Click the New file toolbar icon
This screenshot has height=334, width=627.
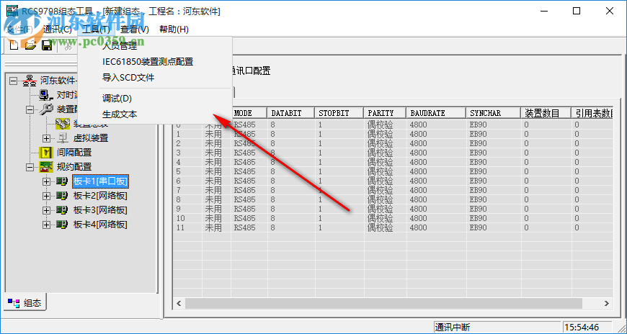click(14, 45)
